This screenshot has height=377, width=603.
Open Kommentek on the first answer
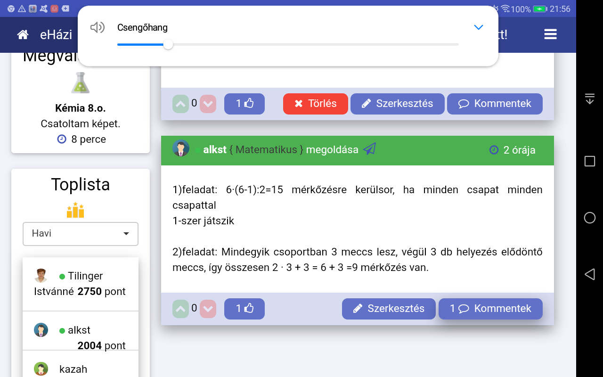494,104
